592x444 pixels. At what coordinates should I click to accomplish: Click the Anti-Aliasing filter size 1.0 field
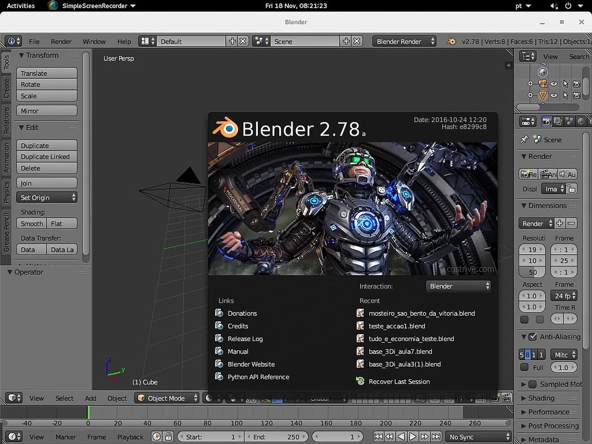coord(564,367)
